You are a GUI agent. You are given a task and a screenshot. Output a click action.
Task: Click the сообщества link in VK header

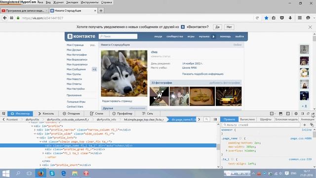tap(175, 37)
